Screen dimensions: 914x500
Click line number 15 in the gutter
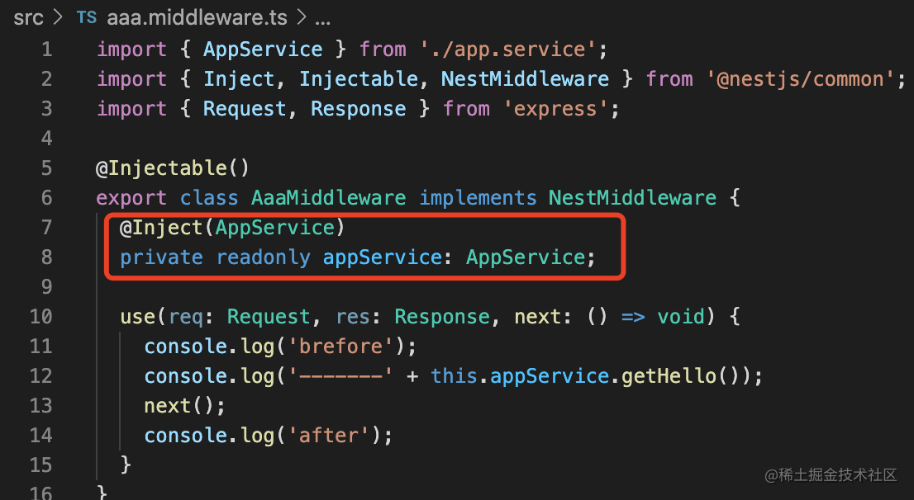[40, 465]
